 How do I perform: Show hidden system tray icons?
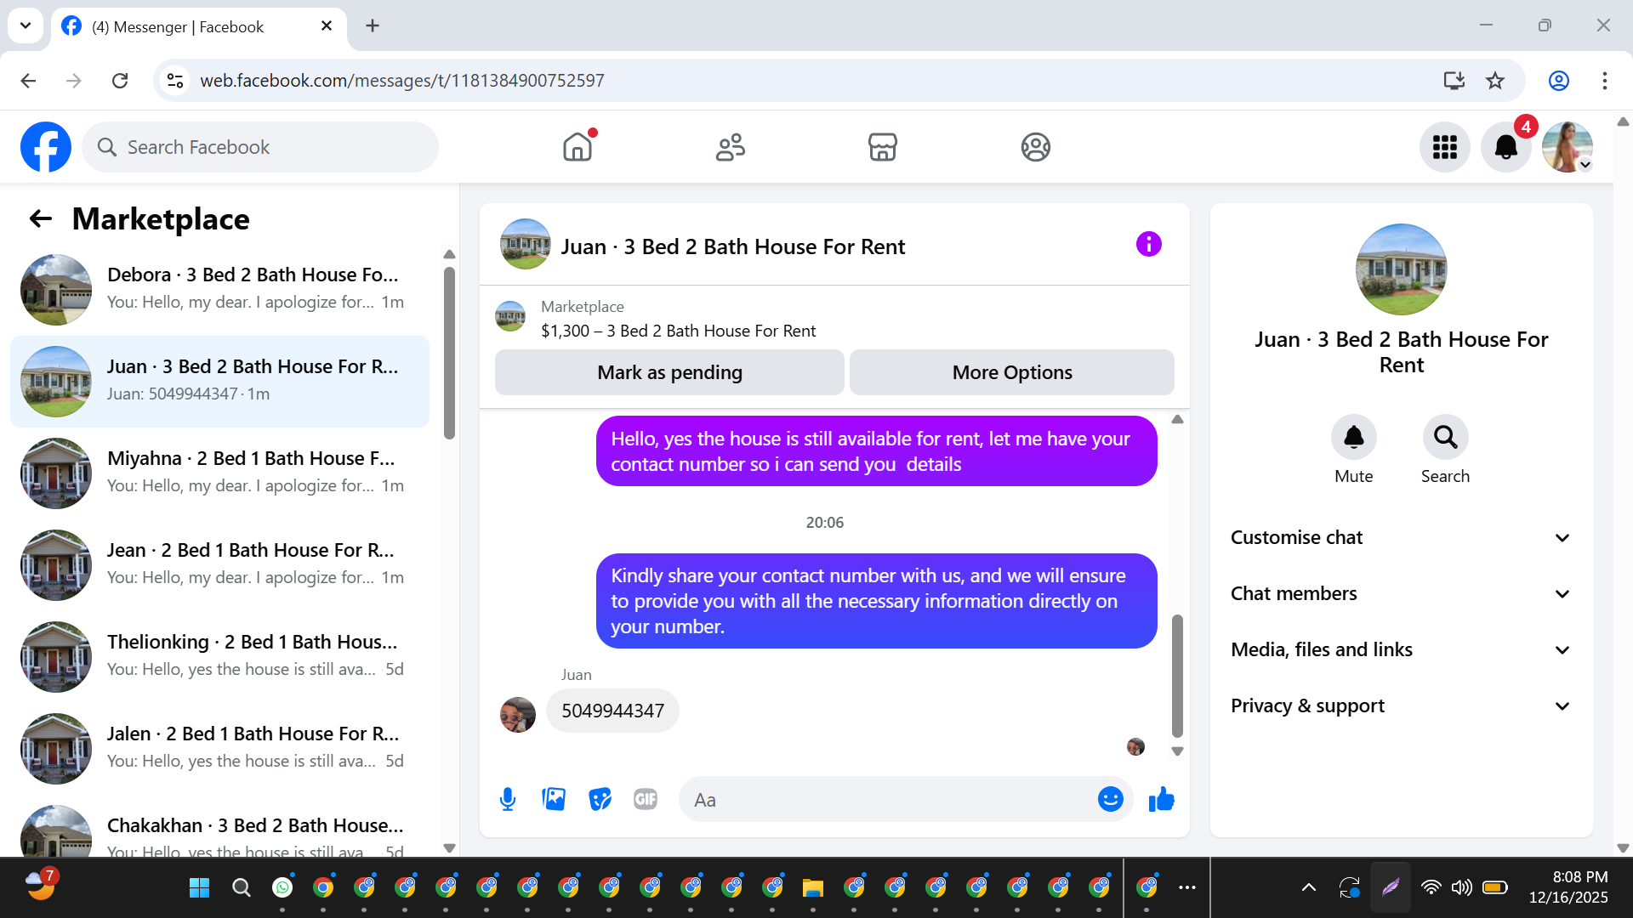click(1309, 888)
